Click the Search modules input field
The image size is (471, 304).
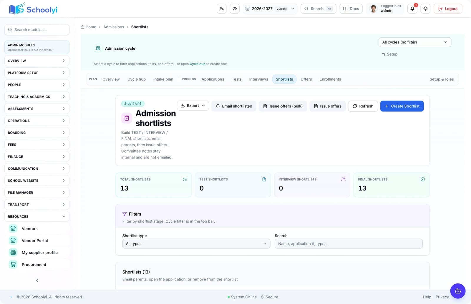coord(37,30)
